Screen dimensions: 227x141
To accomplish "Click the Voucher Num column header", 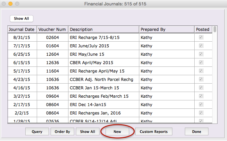I will tap(52, 30).
